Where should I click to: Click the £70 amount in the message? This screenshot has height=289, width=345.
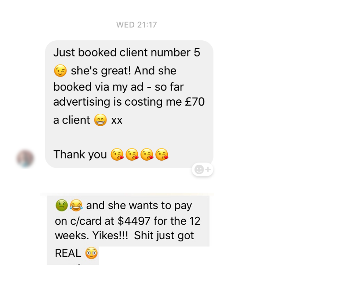coord(195,102)
